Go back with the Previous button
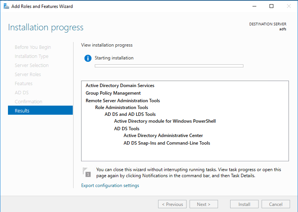The width and height of the screenshot is (298, 212). click(172, 204)
